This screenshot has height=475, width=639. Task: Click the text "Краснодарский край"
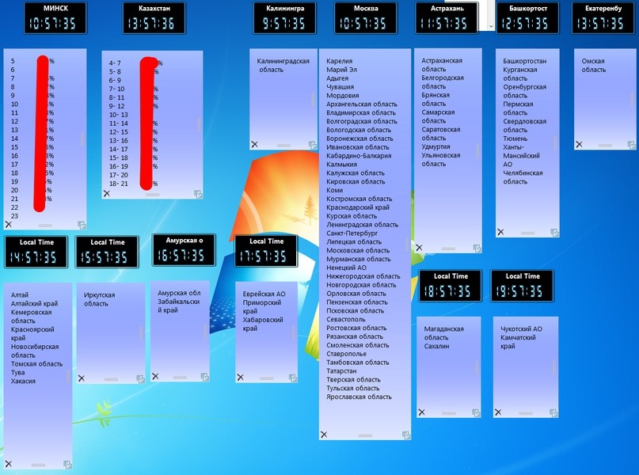pyautogui.click(x=358, y=207)
